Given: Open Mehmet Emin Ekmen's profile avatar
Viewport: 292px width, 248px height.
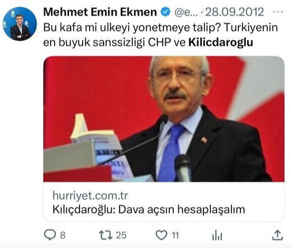Looking at the screenshot, I should pyautogui.click(x=20, y=24).
